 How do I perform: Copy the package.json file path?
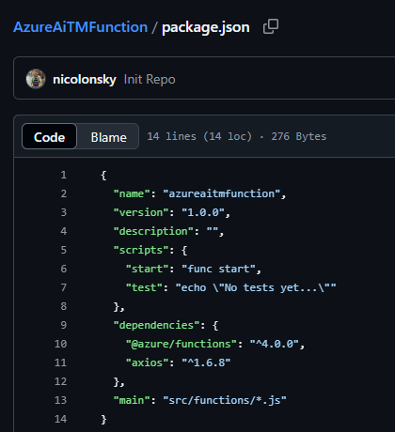tap(271, 26)
